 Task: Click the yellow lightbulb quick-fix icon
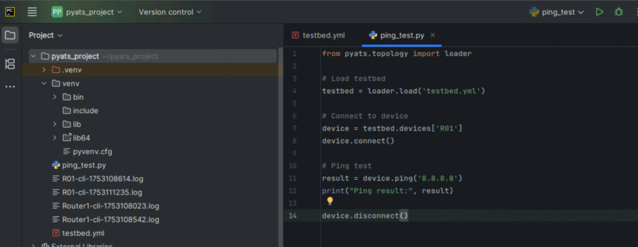330,201
